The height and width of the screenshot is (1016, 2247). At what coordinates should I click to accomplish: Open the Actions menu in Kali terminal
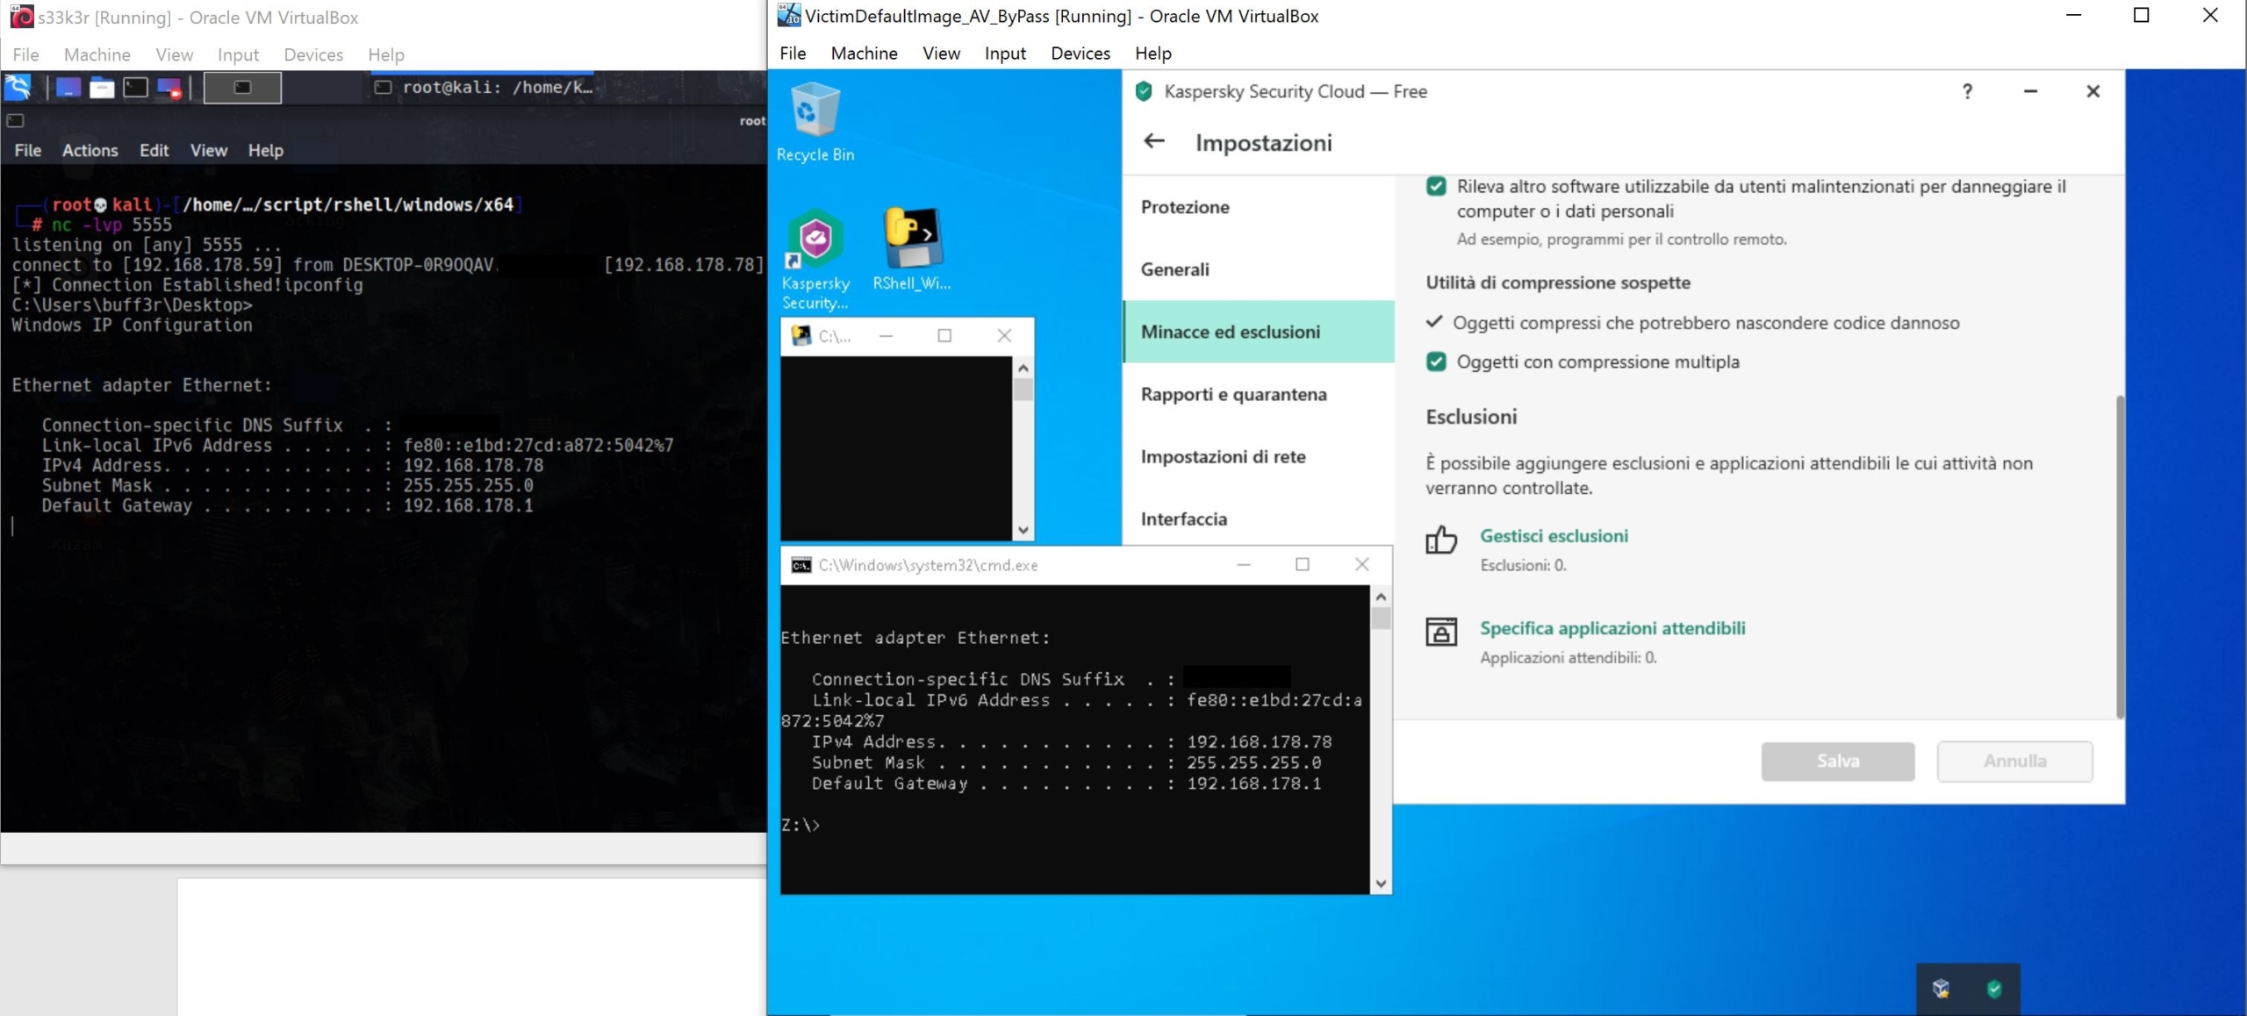coord(90,150)
